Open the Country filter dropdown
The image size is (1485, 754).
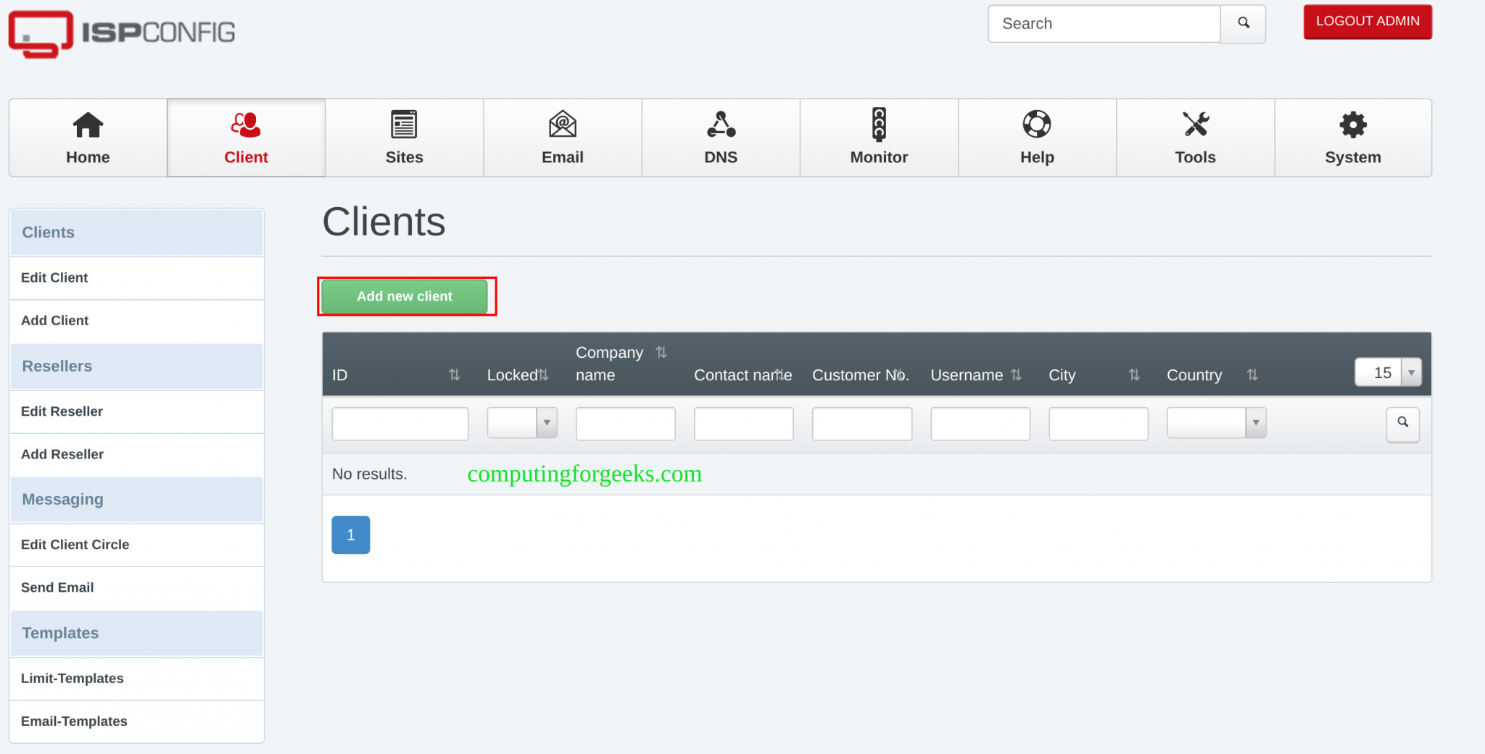point(1257,422)
